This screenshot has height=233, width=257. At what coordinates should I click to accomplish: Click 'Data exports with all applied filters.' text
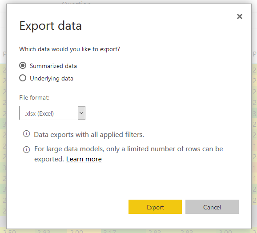[89, 135]
